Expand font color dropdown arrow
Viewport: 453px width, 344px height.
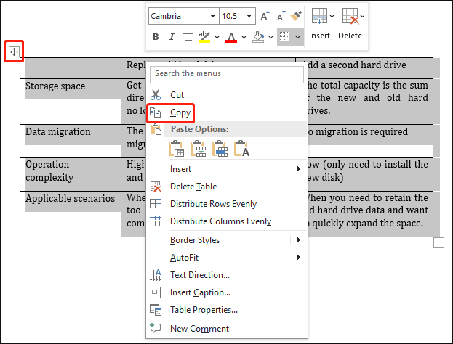pos(244,37)
